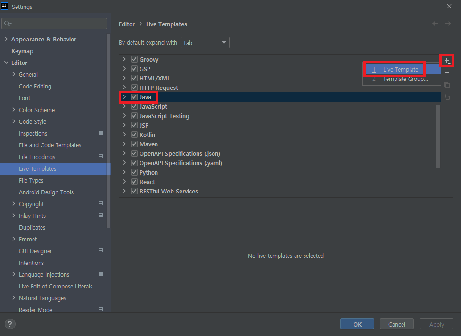Click the OK button
Image resolution: width=461 pixels, height=336 pixels.
click(x=357, y=324)
